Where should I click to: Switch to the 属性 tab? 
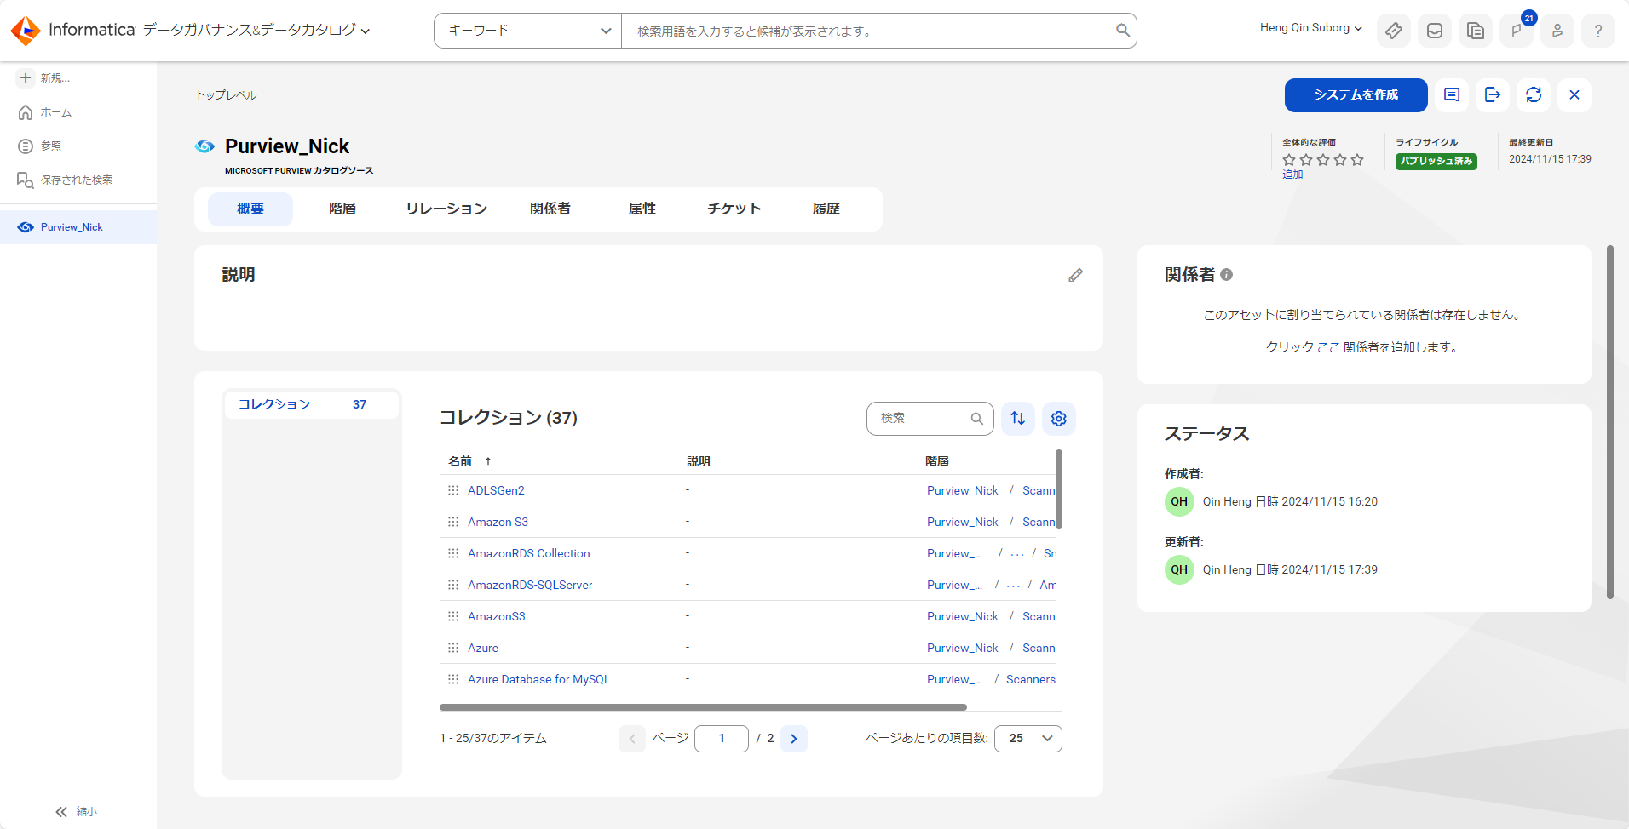point(642,209)
